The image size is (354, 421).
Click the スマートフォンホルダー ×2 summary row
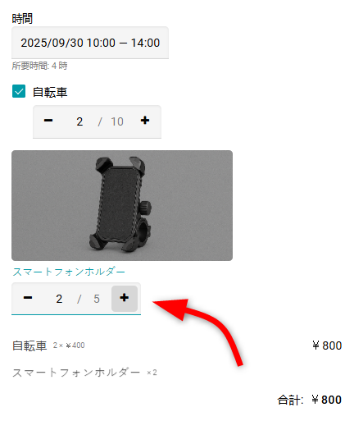[x=84, y=373]
